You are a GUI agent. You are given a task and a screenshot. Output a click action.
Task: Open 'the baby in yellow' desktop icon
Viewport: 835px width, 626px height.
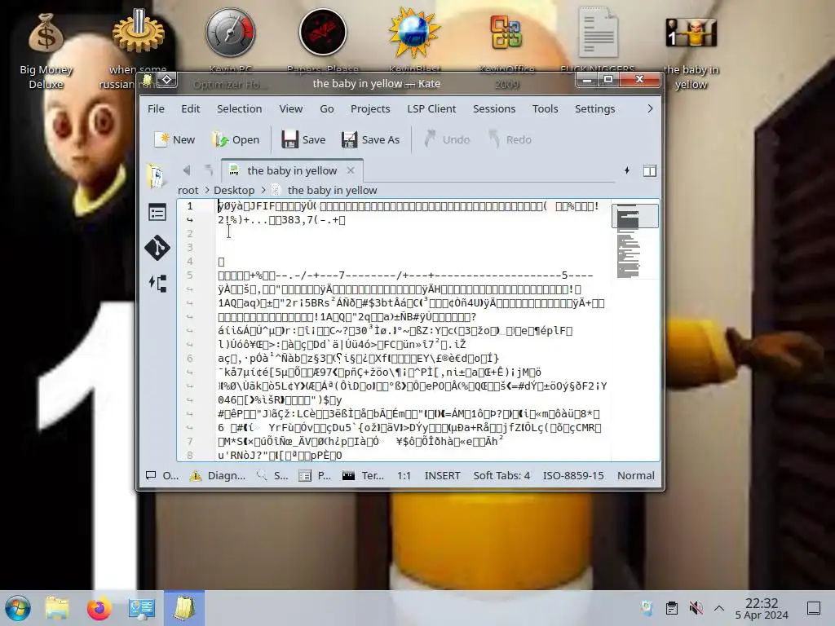point(691,52)
